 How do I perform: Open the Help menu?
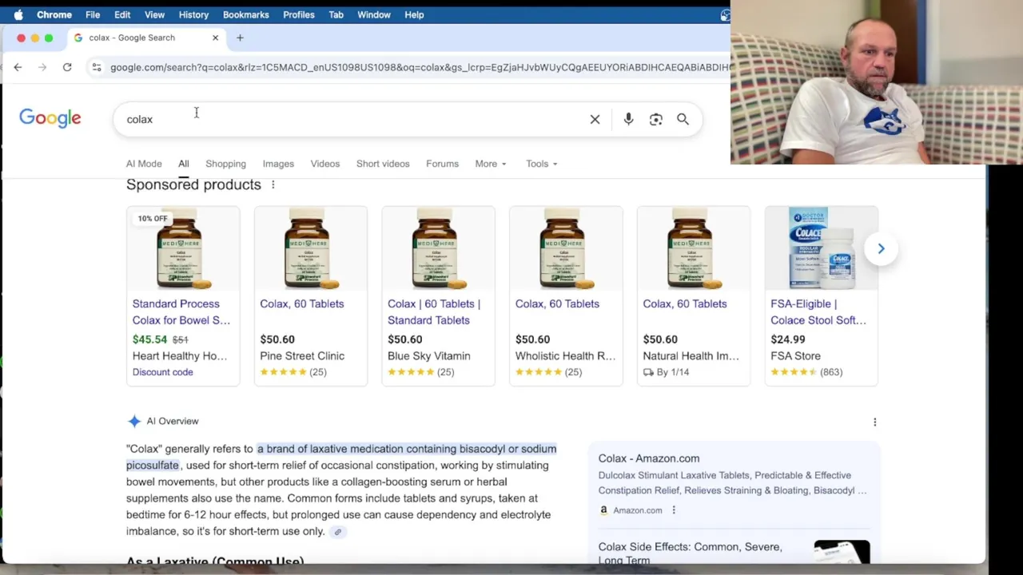(x=414, y=14)
